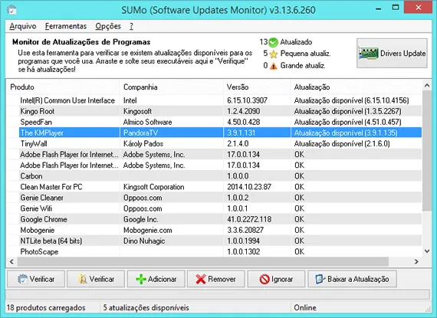Click the blue gear-check icon on first Verificar

point(22,279)
